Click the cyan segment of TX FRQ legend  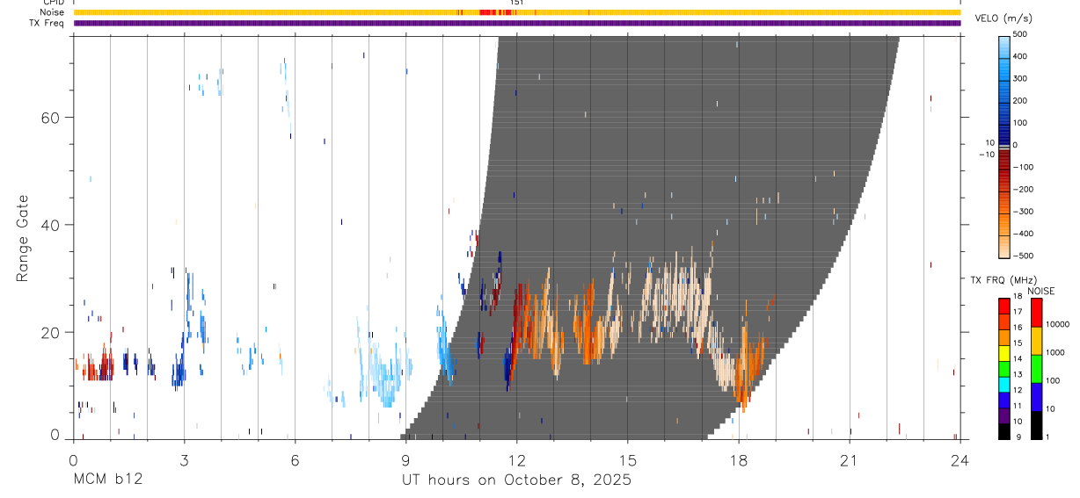[x=1004, y=384]
